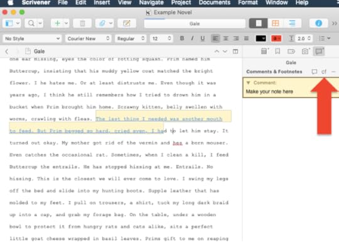Show more toolbar items chevron
Viewport: 339px width, 247px height.
point(335,23)
